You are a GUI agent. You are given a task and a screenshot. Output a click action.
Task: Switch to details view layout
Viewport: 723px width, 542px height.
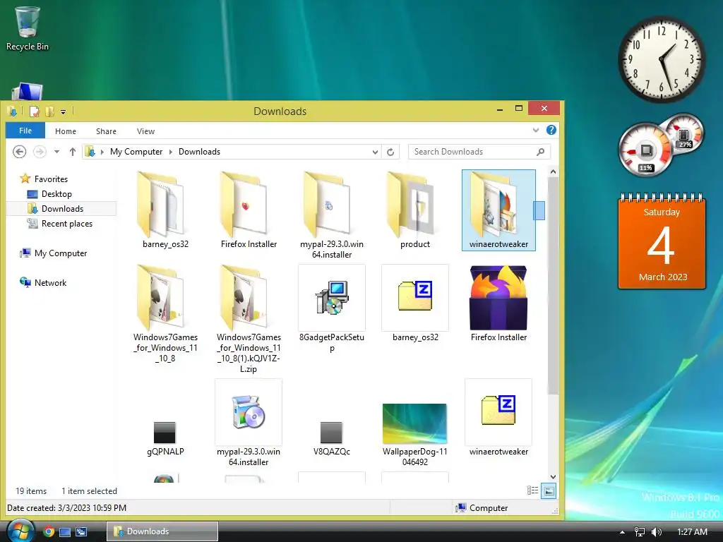pyautogui.click(x=532, y=490)
